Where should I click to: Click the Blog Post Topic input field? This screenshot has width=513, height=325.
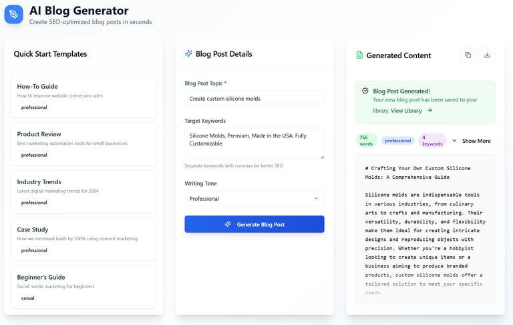pyautogui.click(x=254, y=98)
